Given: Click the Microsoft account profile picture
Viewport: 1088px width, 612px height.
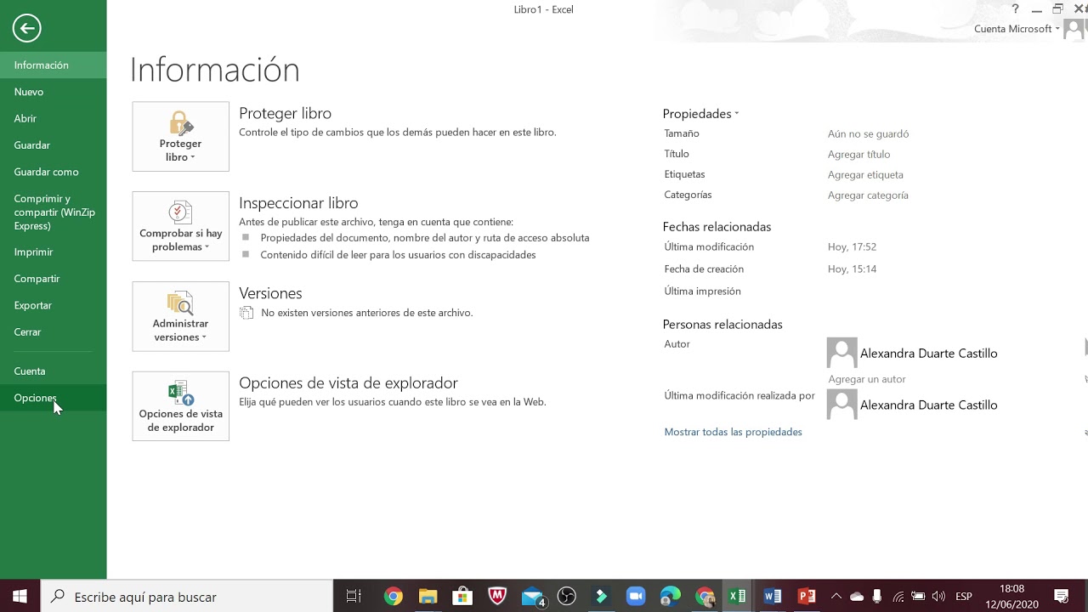Looking at the screenshot, I should 1074,29.
